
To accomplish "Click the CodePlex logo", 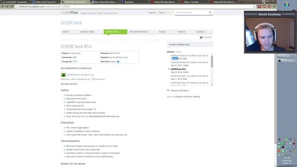I will (x=69, y=13).
